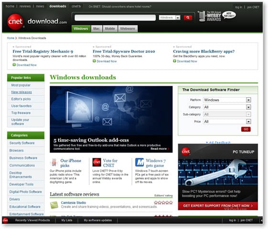Open the Top freeware link

[x=21, y=113]
